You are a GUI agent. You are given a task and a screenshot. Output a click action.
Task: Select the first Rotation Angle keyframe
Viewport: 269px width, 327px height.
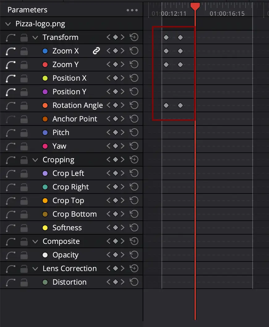pos(166,105)
